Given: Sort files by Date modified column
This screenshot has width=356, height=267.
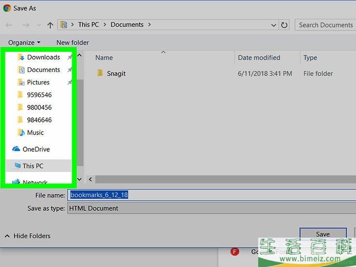Looking at the screenshot, I should [259, 58].
